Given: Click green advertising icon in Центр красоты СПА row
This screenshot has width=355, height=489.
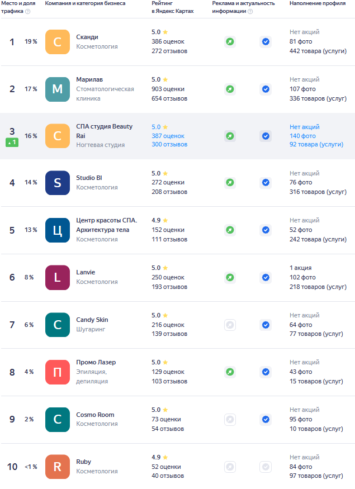Looking at the screenshot, I should [x=230, y=230].
